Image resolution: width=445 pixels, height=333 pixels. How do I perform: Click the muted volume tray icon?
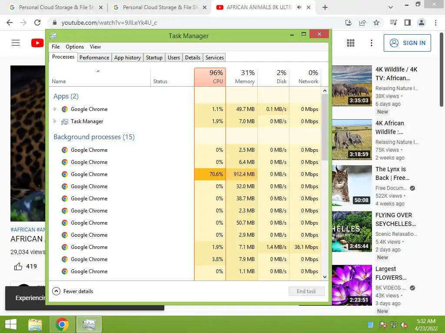[404, 325]
